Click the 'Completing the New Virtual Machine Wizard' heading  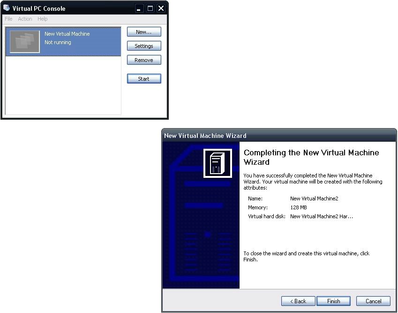tap(311, 157)
